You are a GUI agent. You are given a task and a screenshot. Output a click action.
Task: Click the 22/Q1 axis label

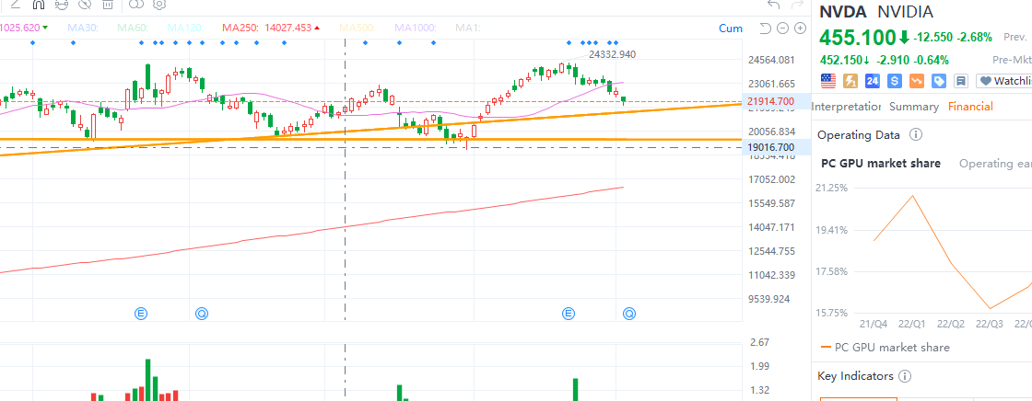(x=912, y=324)
